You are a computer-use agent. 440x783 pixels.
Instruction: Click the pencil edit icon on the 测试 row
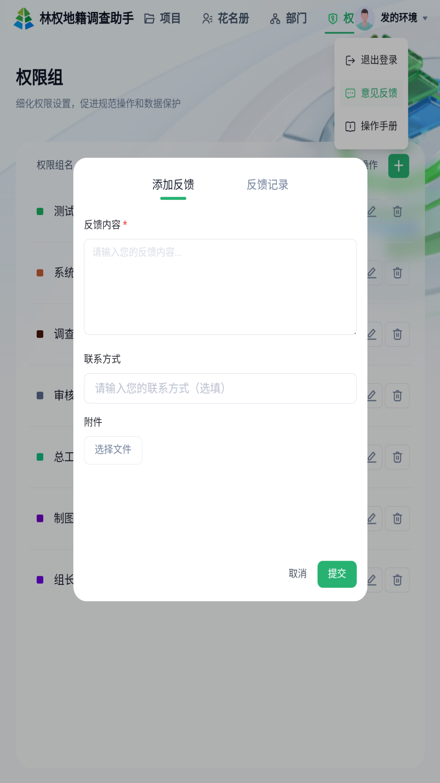click(x=372, y=211)
